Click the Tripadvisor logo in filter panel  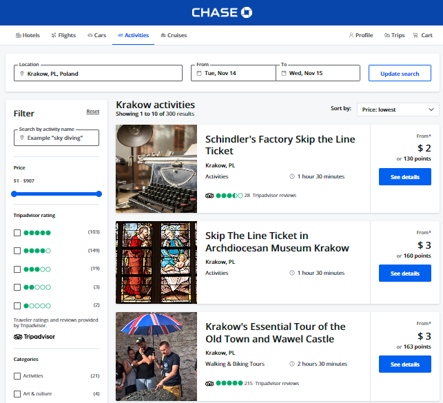tap(34, 337)
